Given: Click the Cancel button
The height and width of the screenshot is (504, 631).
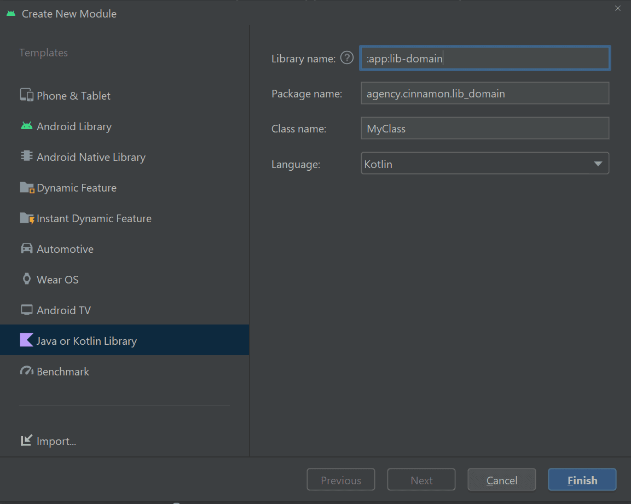Looking at the screenshot, I should click(501, 480).
